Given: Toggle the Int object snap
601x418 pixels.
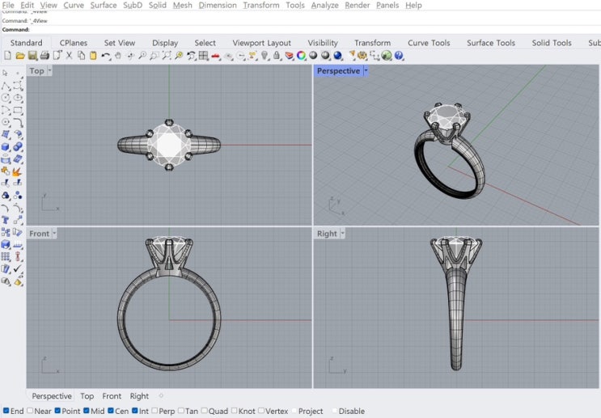Looking at the screenshot, I should point(135,411).
